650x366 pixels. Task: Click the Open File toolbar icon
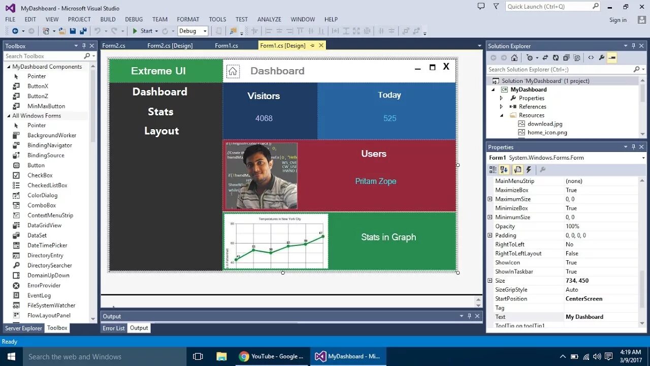[x=62, y=31]
